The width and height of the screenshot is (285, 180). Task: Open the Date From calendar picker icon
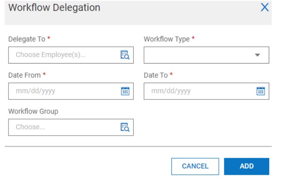[125, 91]
